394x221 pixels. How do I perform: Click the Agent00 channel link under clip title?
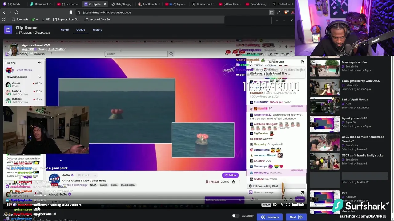point(28,49)
